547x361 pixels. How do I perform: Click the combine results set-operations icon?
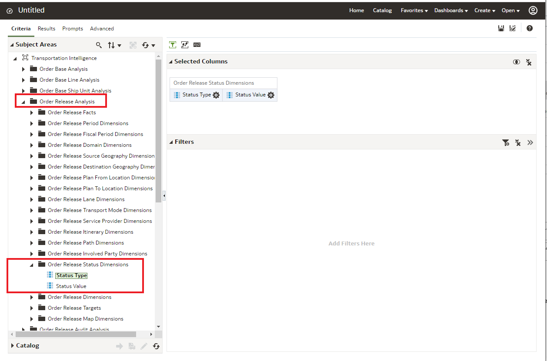pos(516,62)
